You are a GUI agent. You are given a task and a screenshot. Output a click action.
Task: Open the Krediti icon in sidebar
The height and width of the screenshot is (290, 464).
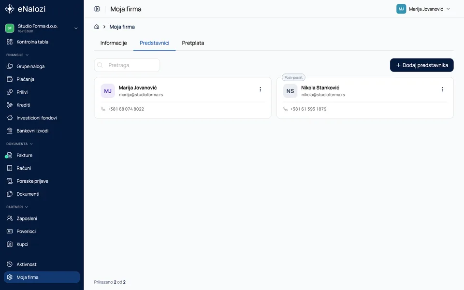point(10,105)
